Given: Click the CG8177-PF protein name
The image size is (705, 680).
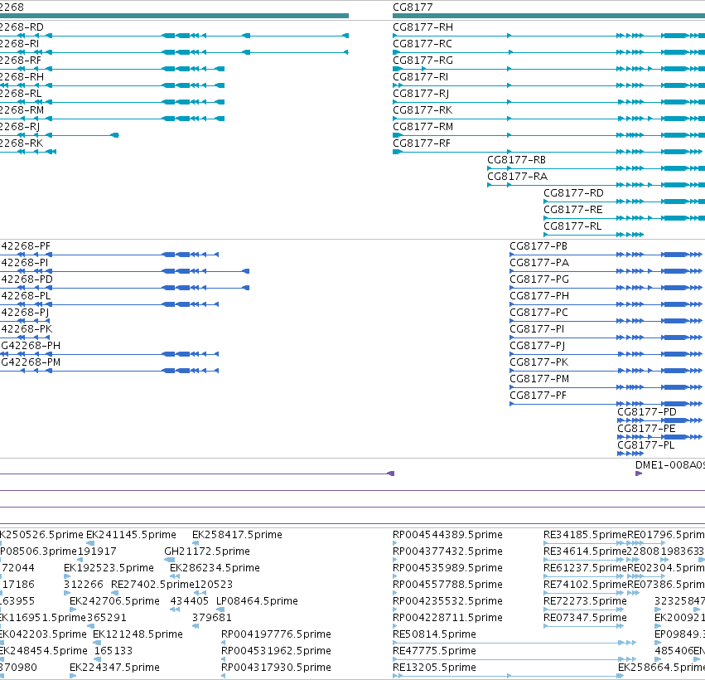Looking at the screenshot, I should coord(538,396).
